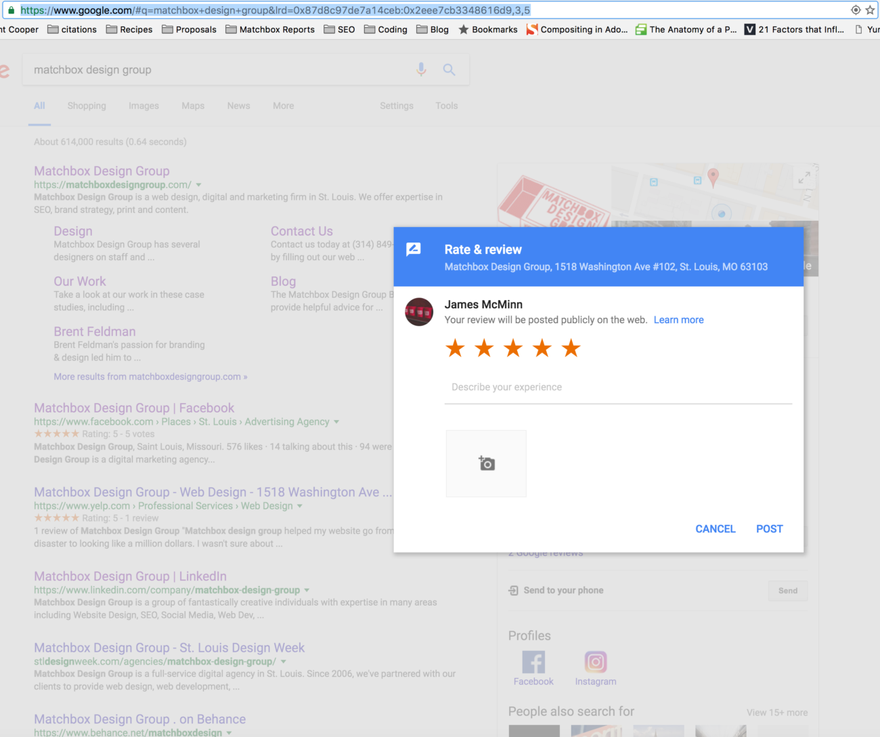
Task: Expand dropdown arrow next to matchboxdesigngroup.com URL
Action: [198, 185]
